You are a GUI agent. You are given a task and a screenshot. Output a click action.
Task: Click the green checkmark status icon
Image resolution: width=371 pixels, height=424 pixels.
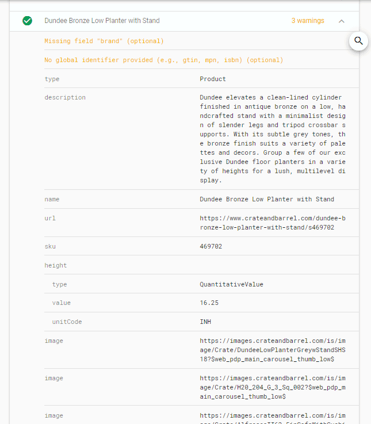click(x=27, y=21)
